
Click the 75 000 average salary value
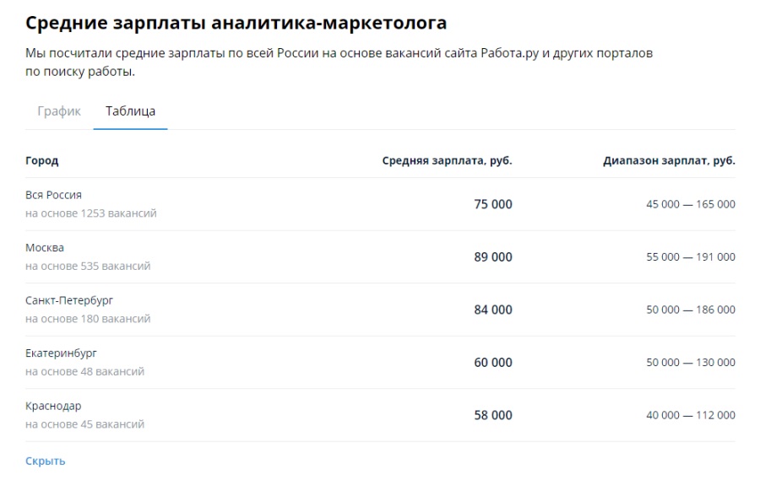[x=492, y=204]
